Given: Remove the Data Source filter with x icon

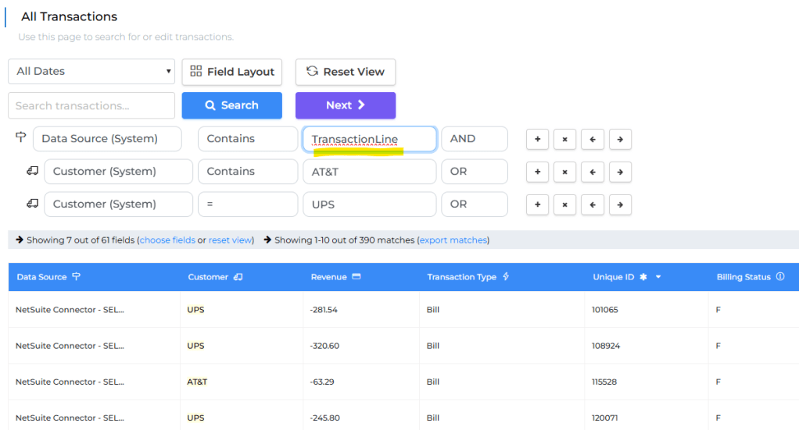Looking at the screenshot, I should tap(564, 139).
